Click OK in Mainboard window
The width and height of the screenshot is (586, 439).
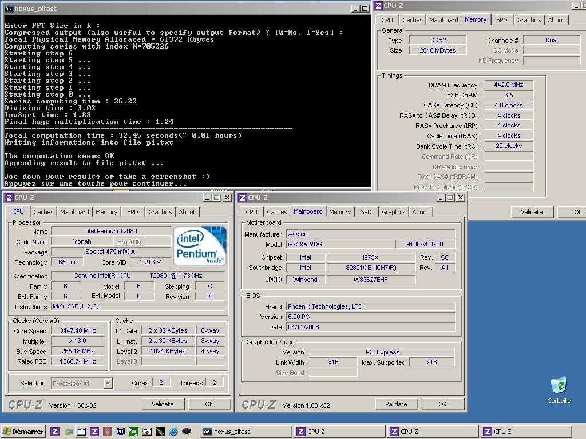coord(442,404)
